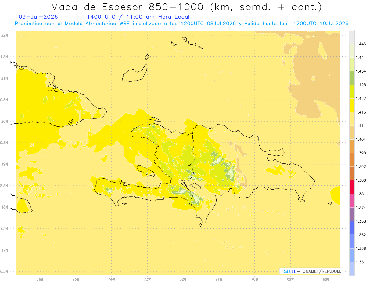The width and height of the screenshot is (366, 283).
Task: Click the 1.356 legend value
Action: (361, 248)
